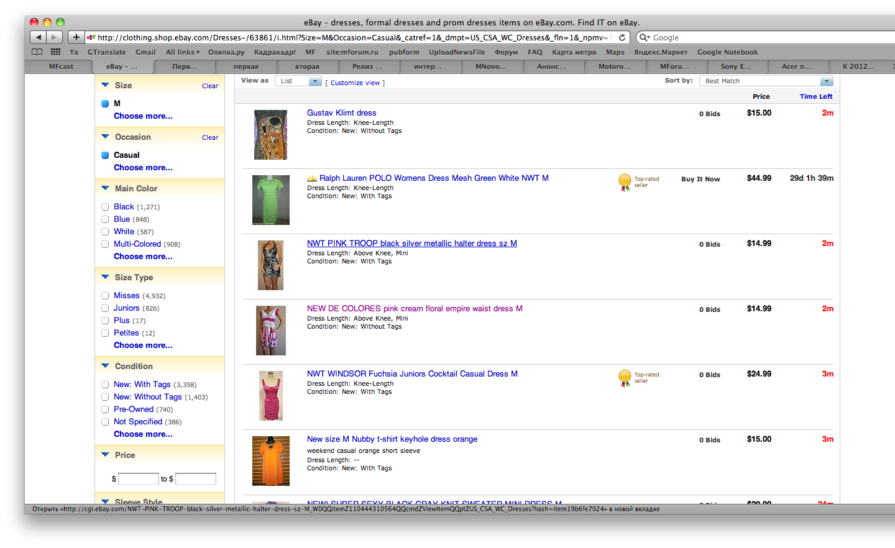
Task: Click the add bookmark plus button
Action: coord(76,37)
